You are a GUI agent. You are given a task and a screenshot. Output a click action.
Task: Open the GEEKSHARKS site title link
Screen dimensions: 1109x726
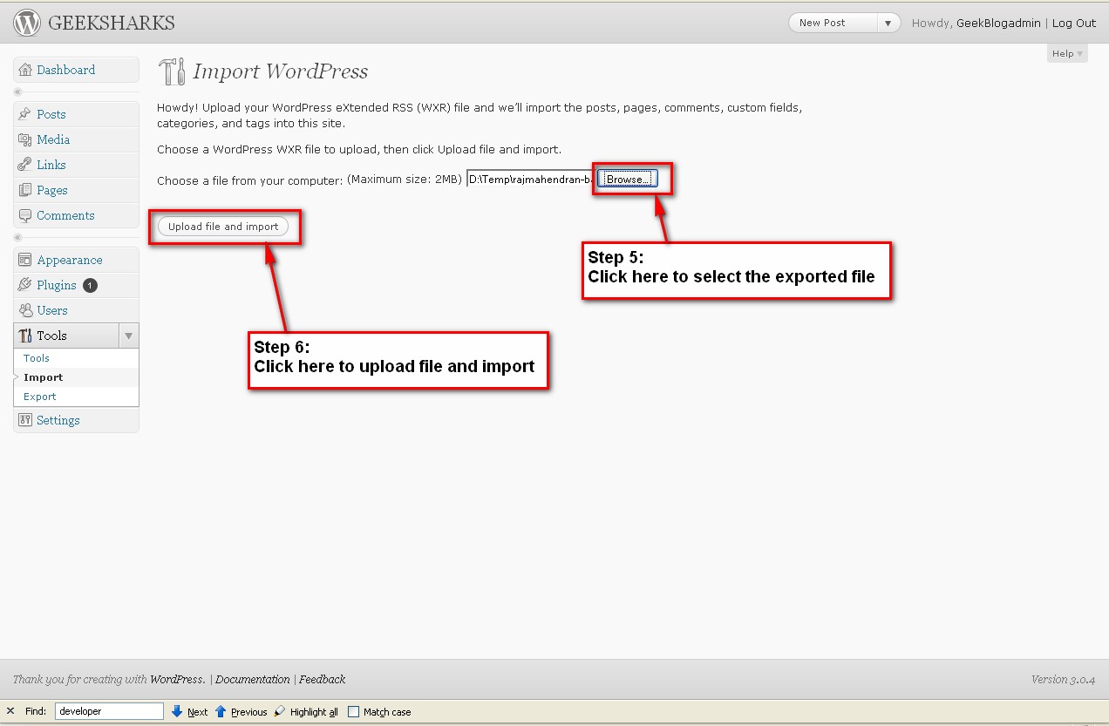[112, 23]
